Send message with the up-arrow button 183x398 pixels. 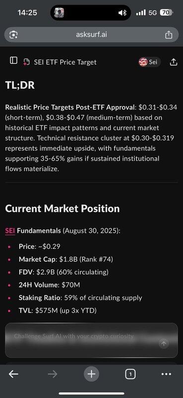164,344
